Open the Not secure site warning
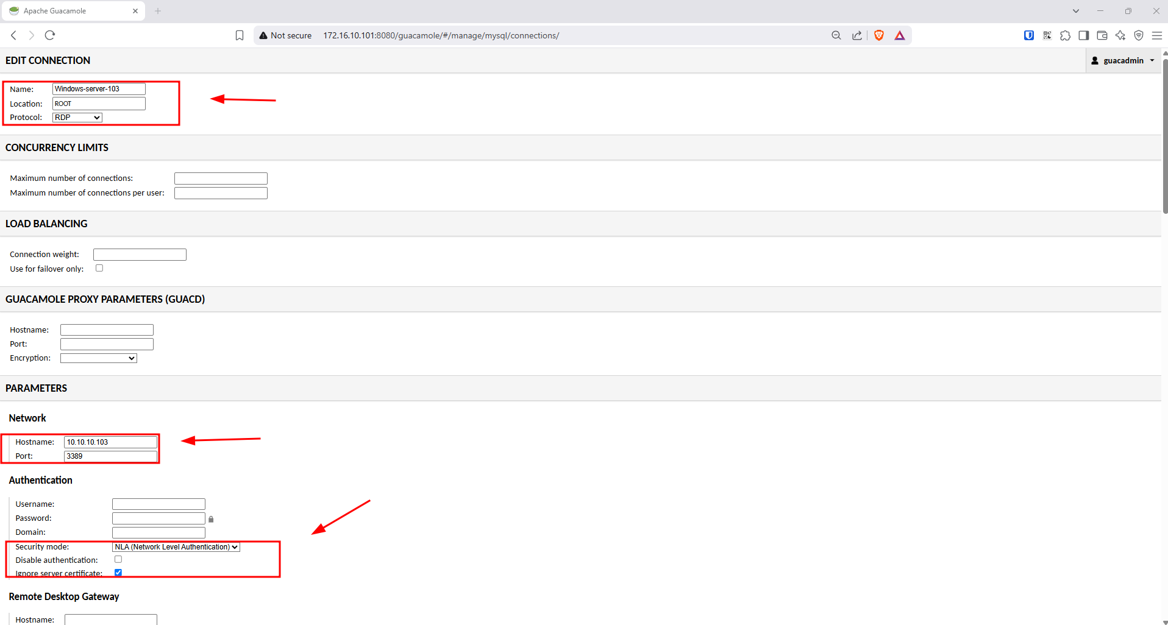The image size is (1168, 625). click(x=285, y=35)
